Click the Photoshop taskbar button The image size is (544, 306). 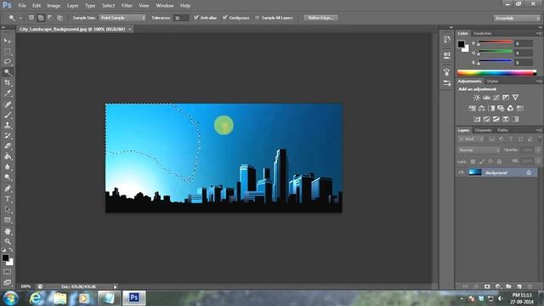tap(134, 297)
